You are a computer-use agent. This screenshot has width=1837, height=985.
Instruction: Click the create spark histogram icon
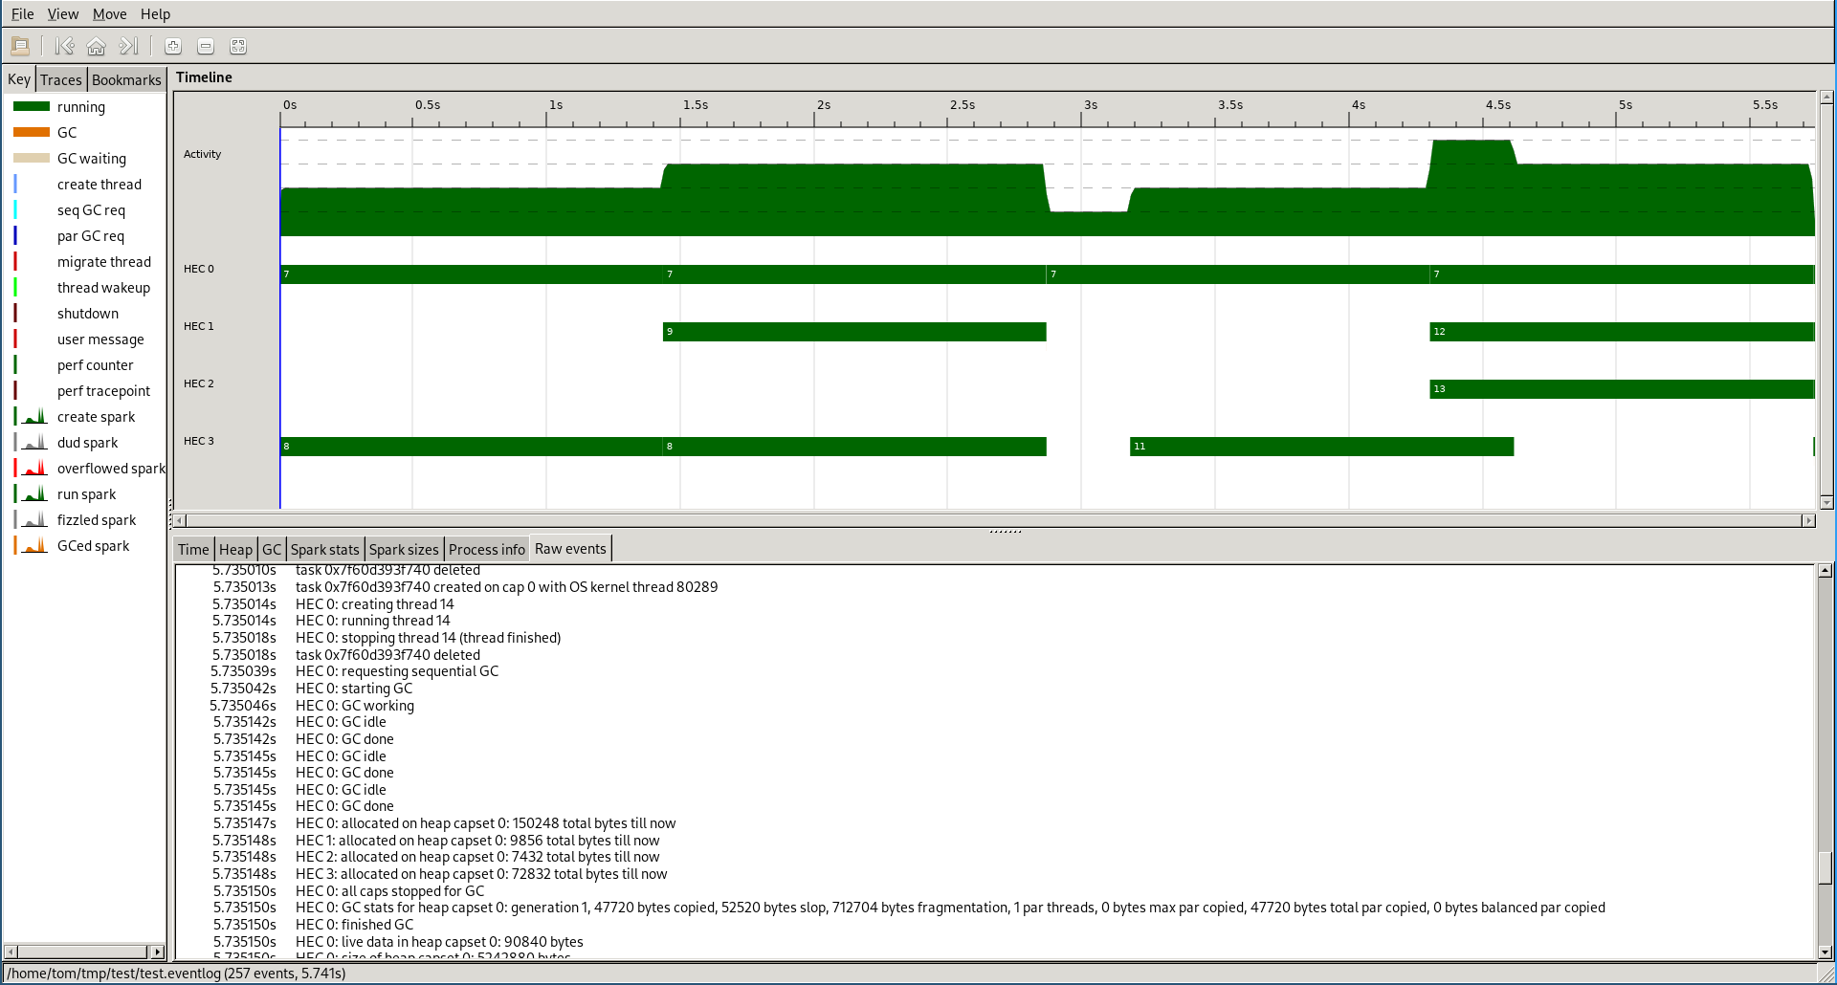pyautogui.click(x=34, y=417)
